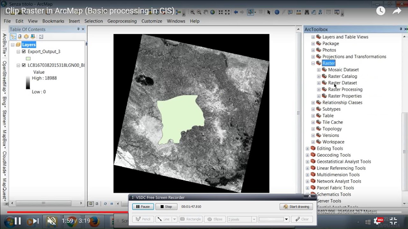
Task: Choose the Select Features tool
Action: pos(251,12)
